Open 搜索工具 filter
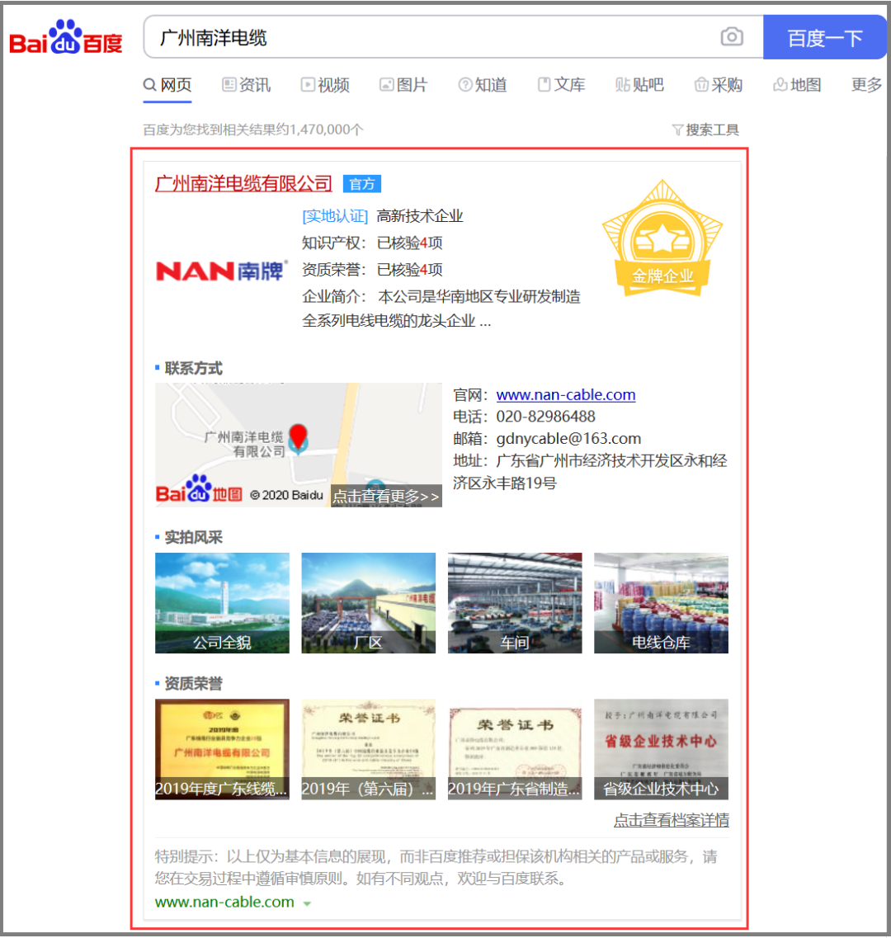The height and width of the screenshot is (938, 891). [706, 130]
